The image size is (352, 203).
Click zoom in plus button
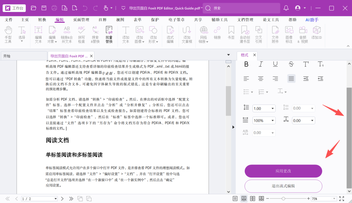(x=308, y=198)
